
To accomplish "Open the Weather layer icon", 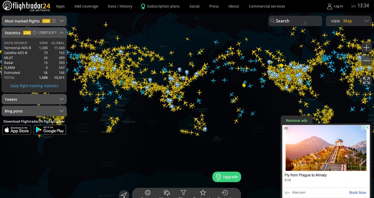I will pyautogui.click(x=166, y=193).
